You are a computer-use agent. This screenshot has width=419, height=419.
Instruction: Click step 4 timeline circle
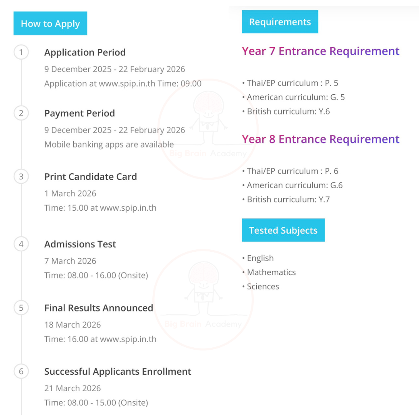coord(21,244)
